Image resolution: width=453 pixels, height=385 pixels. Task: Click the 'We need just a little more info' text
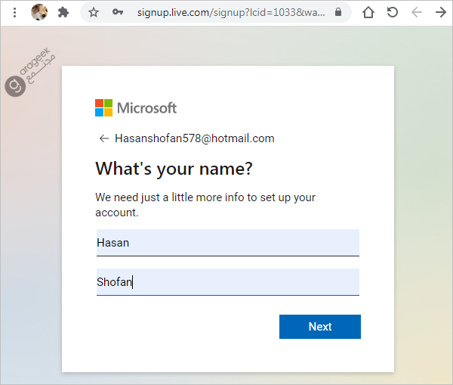[x=205, y=205]
